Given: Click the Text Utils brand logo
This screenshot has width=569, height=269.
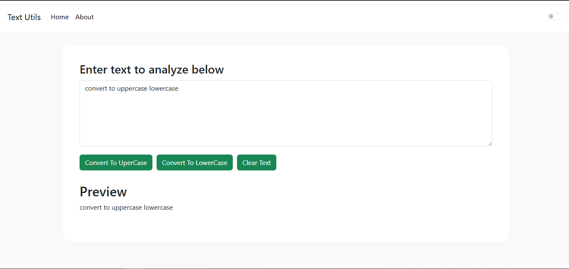Looking at the screenshot, I should [24, 17].
